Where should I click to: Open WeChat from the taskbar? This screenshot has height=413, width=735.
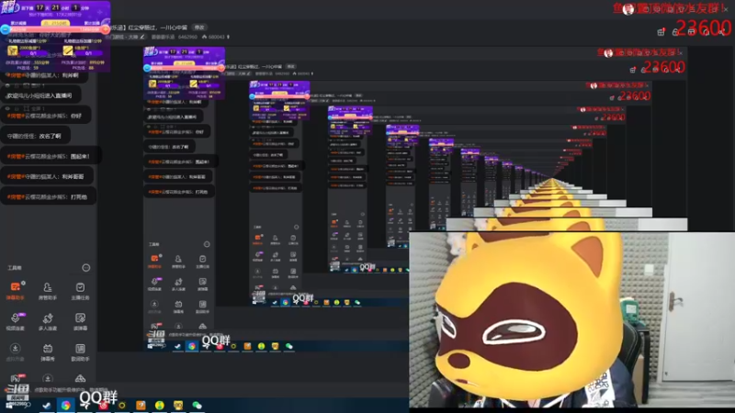point(197,406)
